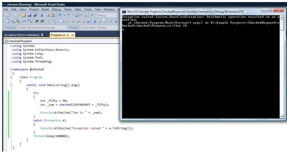Open the Undo history dropdown arrow
This screenshot has width=287, height=157.
[64, 15]
